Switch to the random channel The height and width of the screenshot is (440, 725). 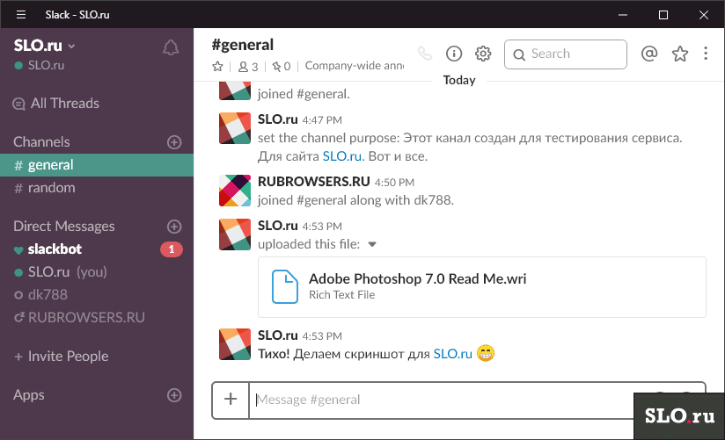coord(51,188)
